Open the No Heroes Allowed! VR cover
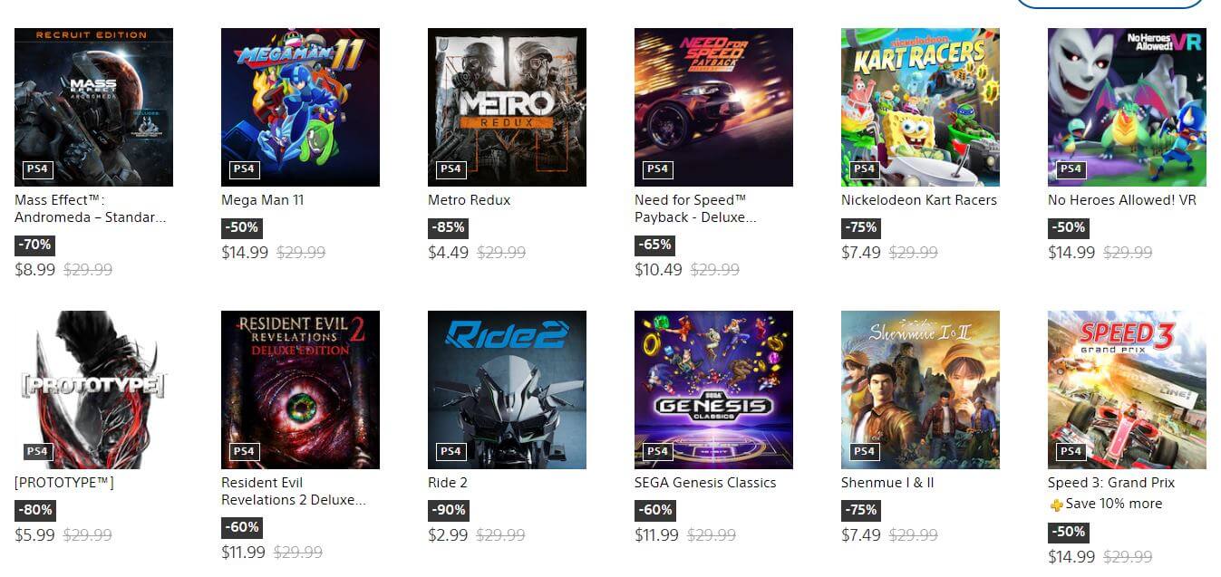Image resolution: width=1221 pixels, height=577 pixels. 1127,107
